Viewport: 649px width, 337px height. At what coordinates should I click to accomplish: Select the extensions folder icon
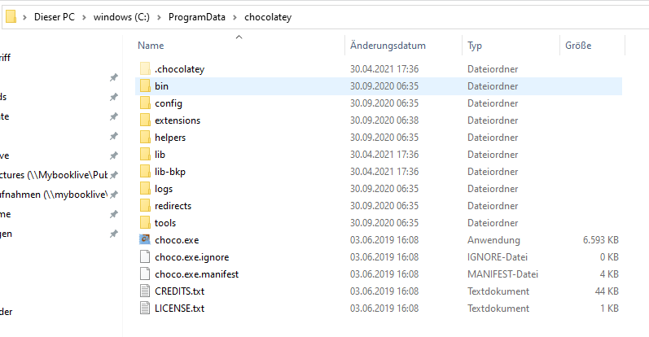(x=145, y=120)
